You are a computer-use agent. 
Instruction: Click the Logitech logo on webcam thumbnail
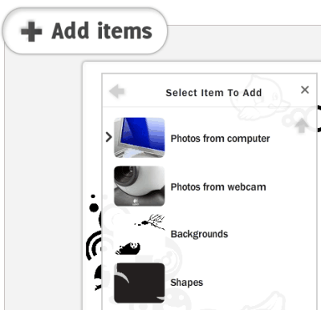[136, 201]
